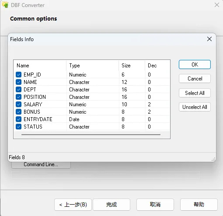Screen dimensions: 223x216
Task: Sort by the Name column header
Action: click(x=40, y=66)
